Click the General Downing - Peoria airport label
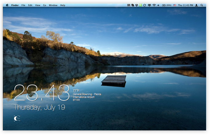 point(87,95)
